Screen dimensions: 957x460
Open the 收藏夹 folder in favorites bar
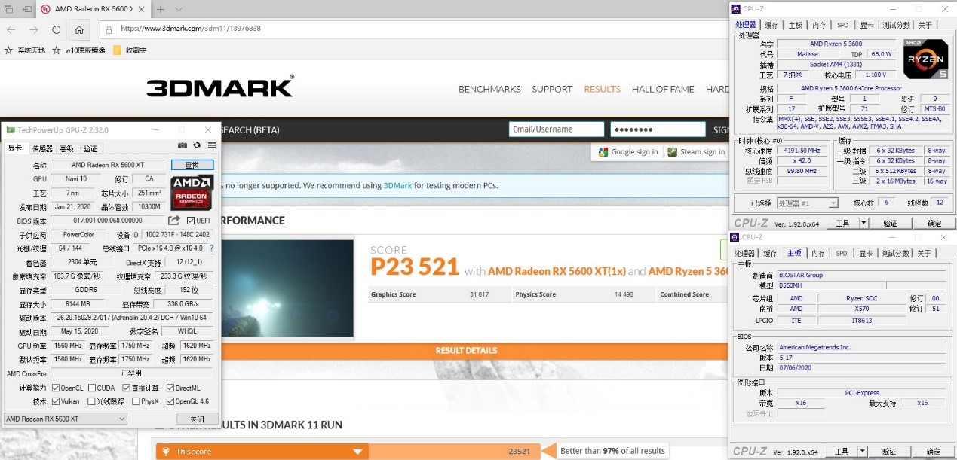130,50
